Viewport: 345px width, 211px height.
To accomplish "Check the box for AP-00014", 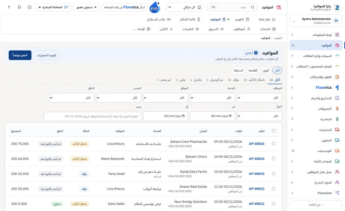I will [273, 159].
